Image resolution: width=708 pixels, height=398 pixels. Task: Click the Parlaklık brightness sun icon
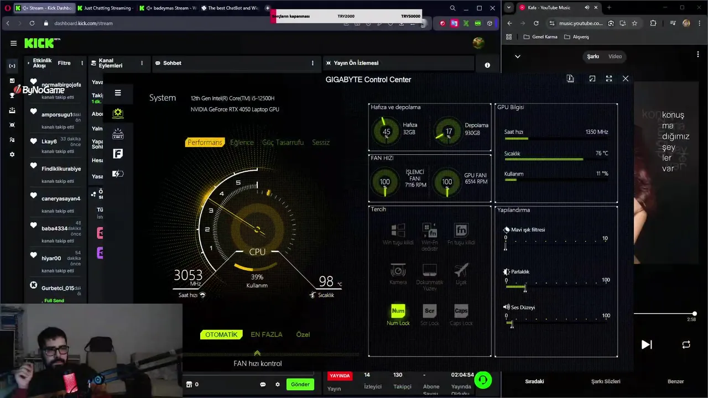[x=506, y=271]
